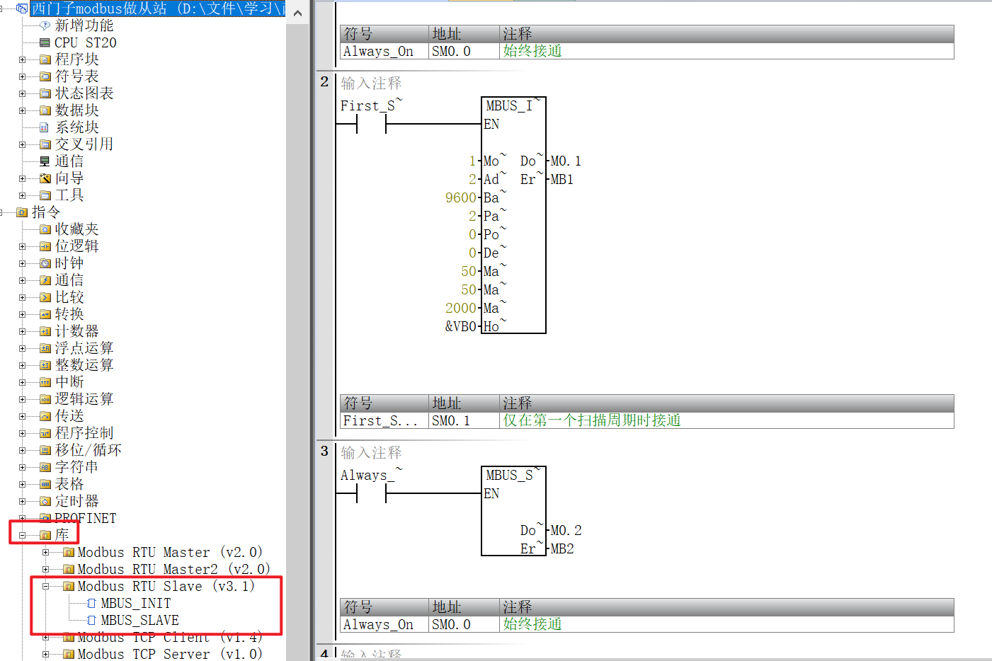Image resolution: width=992 pixels, height=661 pixels.
Task: Click the 向导 wizard icon
Action: (x=45, y=178)
